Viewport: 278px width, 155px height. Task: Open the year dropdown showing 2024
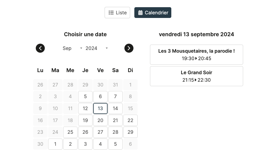tap(96, 48)
